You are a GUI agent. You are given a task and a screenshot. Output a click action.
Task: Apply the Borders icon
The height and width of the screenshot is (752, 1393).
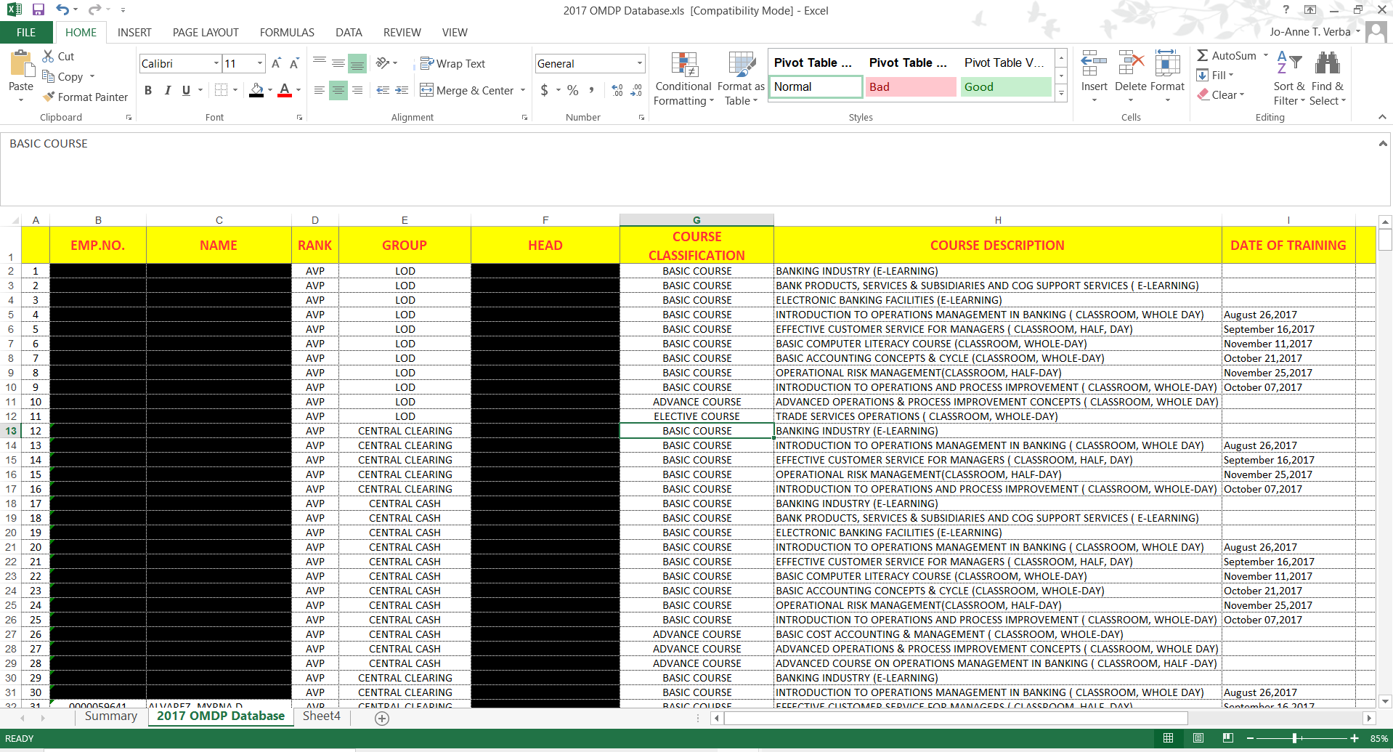pyautogui.click(x=222, y=90)
